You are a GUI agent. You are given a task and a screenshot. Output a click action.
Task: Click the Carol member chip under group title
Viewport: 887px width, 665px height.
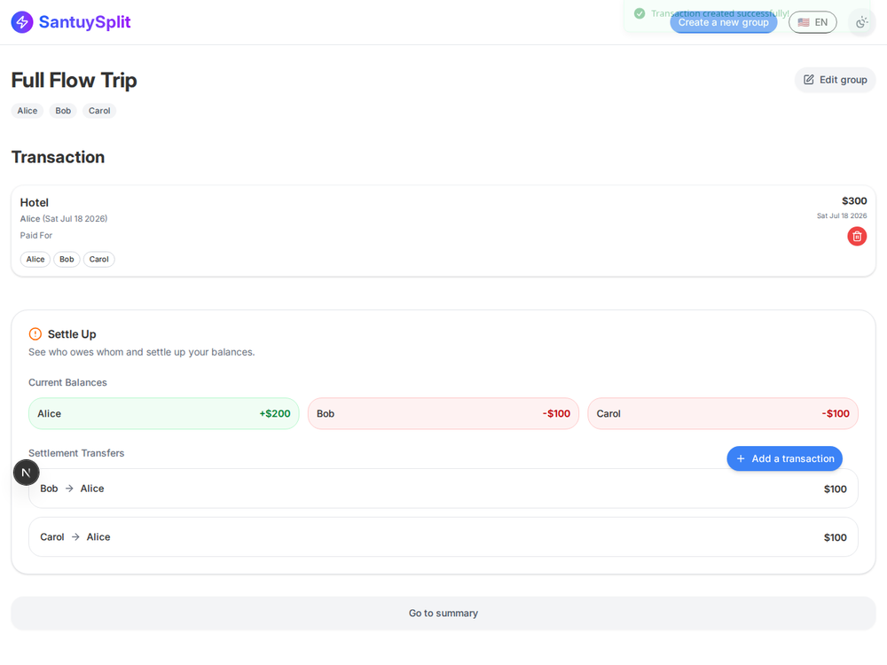99,111
